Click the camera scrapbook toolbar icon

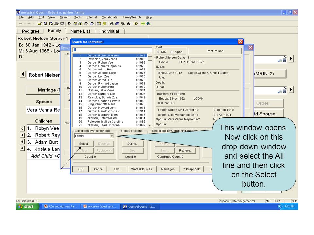click(x=80, y=23)
